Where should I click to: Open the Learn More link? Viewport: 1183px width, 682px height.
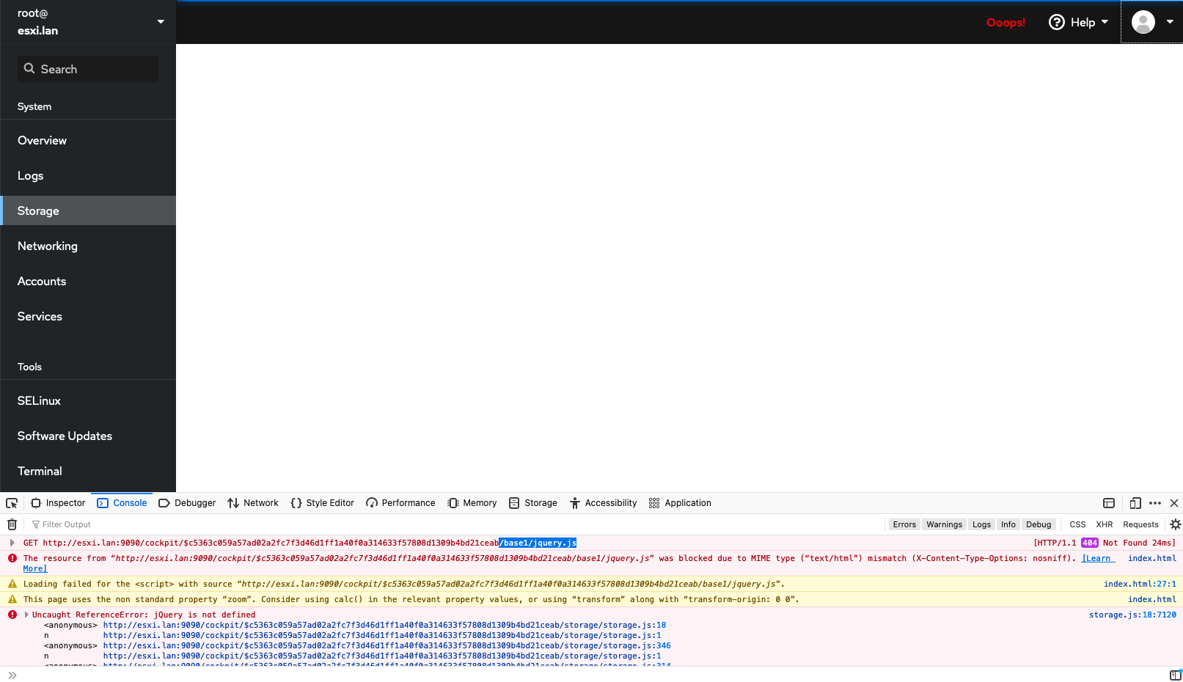pyautogui.click(x=1098, y=559)
